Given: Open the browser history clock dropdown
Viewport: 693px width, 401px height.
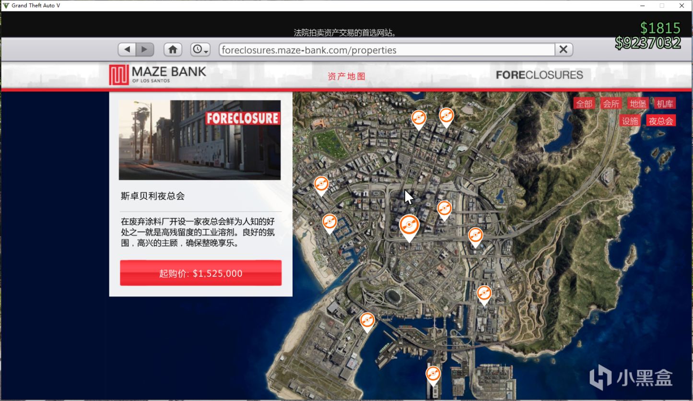Looking at the screenshot, I should (x=200, y=49).
